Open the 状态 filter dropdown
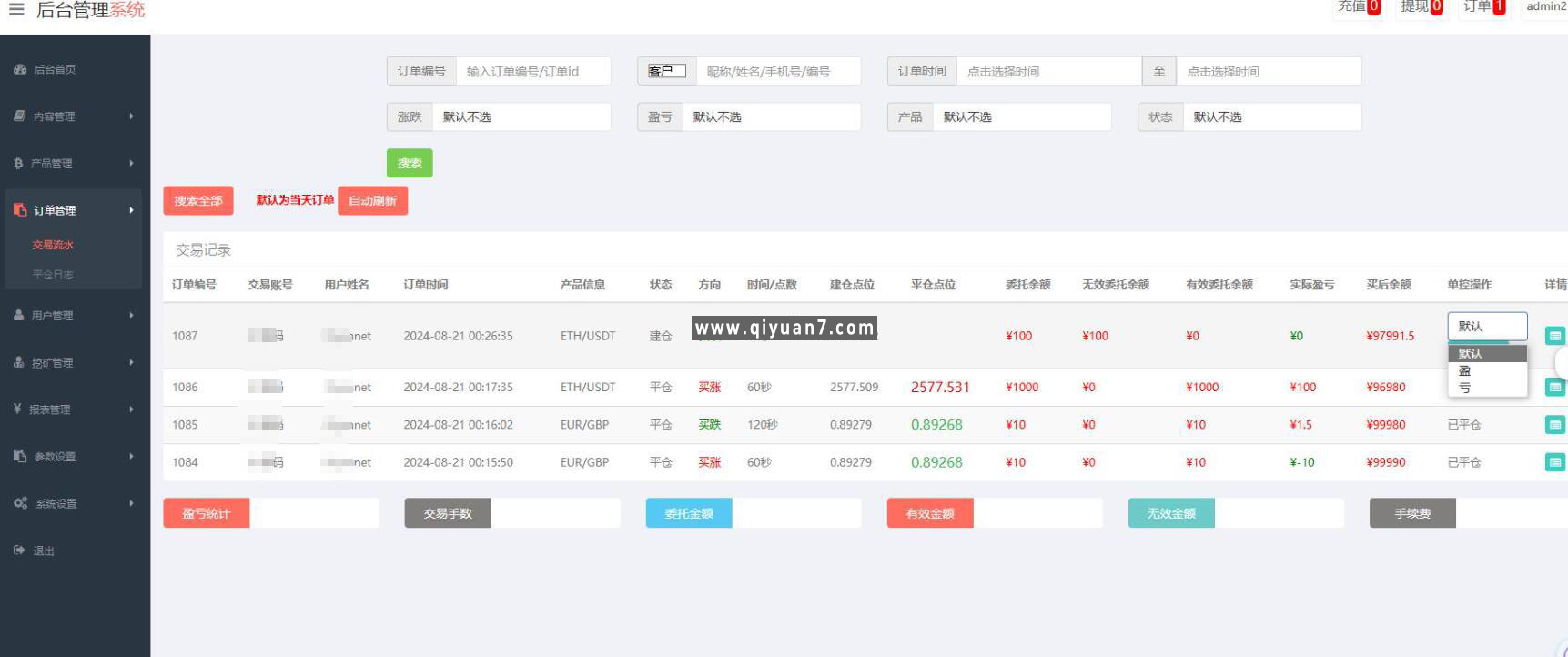 click(x=1271, y=117)
